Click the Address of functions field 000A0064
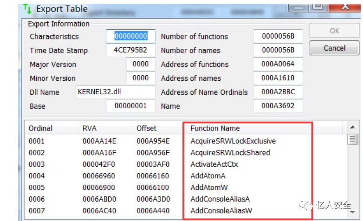 coord(278,64)
